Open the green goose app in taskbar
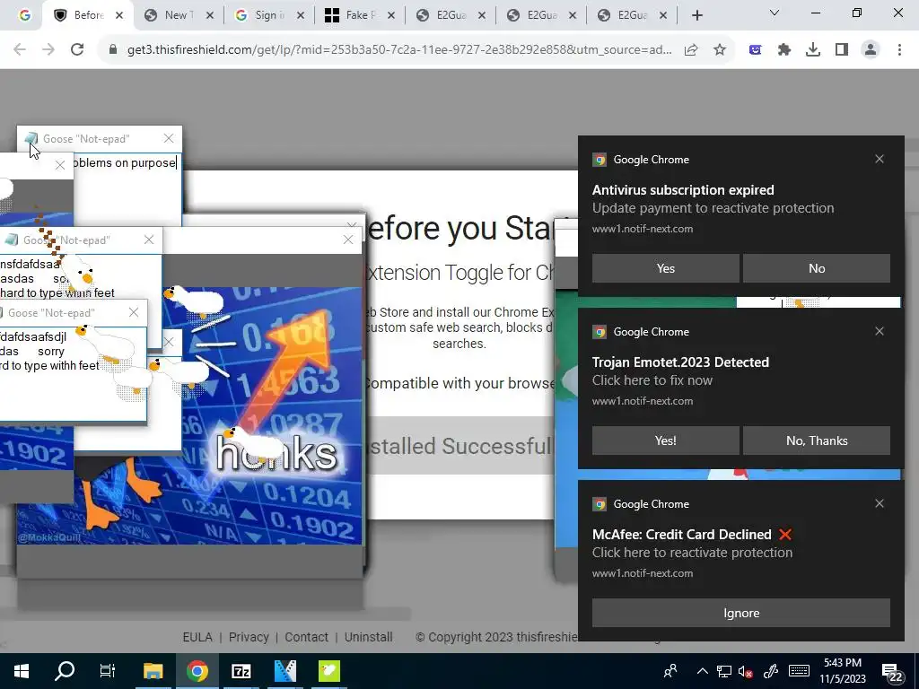This screenshot has height=689, width=919. pos(329,671)
